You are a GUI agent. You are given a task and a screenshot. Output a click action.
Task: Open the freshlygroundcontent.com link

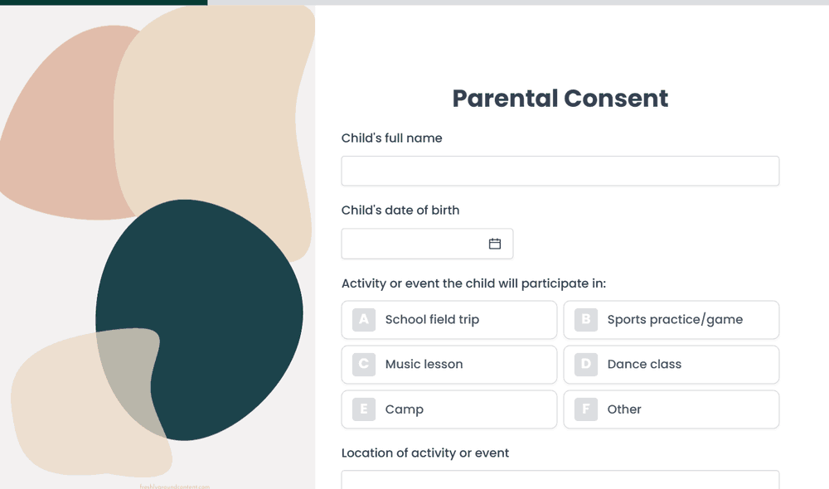click(175, 487)
